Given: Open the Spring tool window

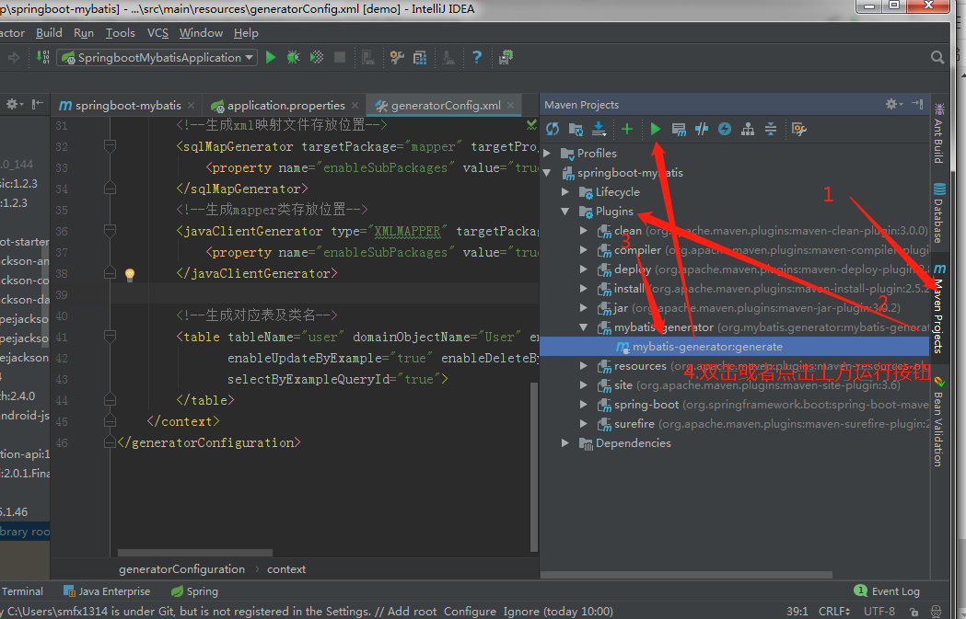Looking at the screenshot, I should click(x=194, y=591).
